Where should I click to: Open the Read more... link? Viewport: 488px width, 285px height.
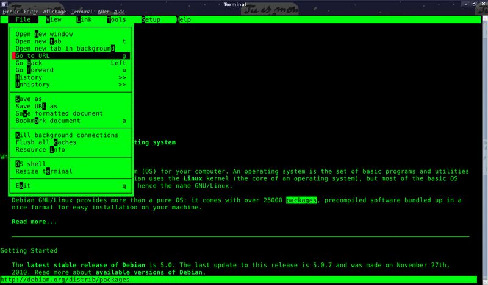[x=35, y=222]
